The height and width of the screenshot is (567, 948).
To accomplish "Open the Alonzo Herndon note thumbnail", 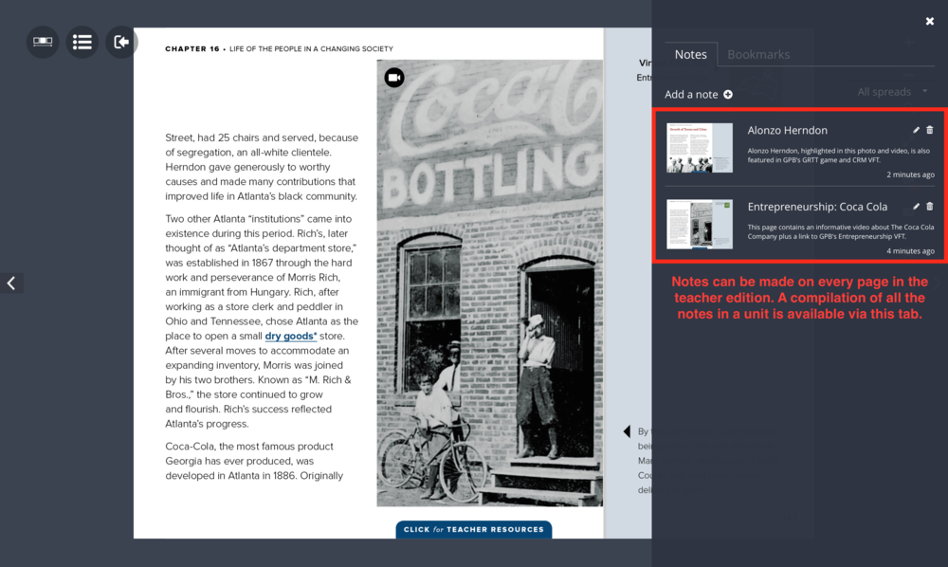I will pos(700,148).
